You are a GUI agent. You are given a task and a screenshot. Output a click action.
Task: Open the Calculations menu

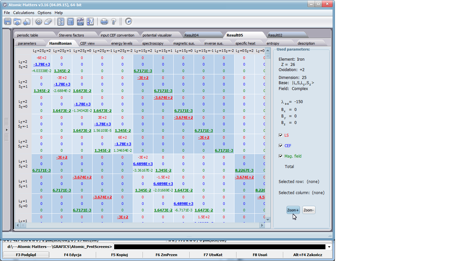24,13
